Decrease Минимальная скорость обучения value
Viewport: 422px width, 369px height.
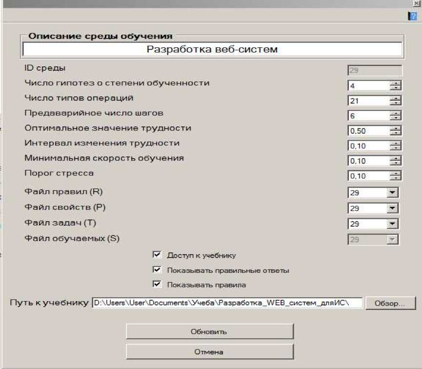[x=395, y=163]
